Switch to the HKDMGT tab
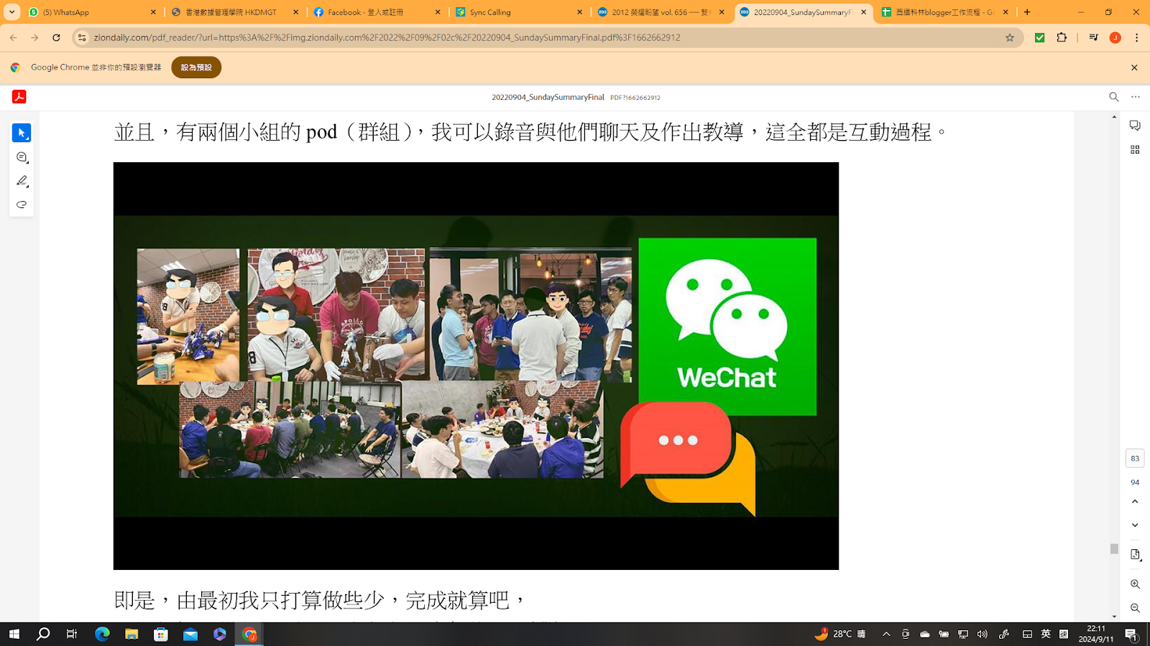 click(235, 12)
